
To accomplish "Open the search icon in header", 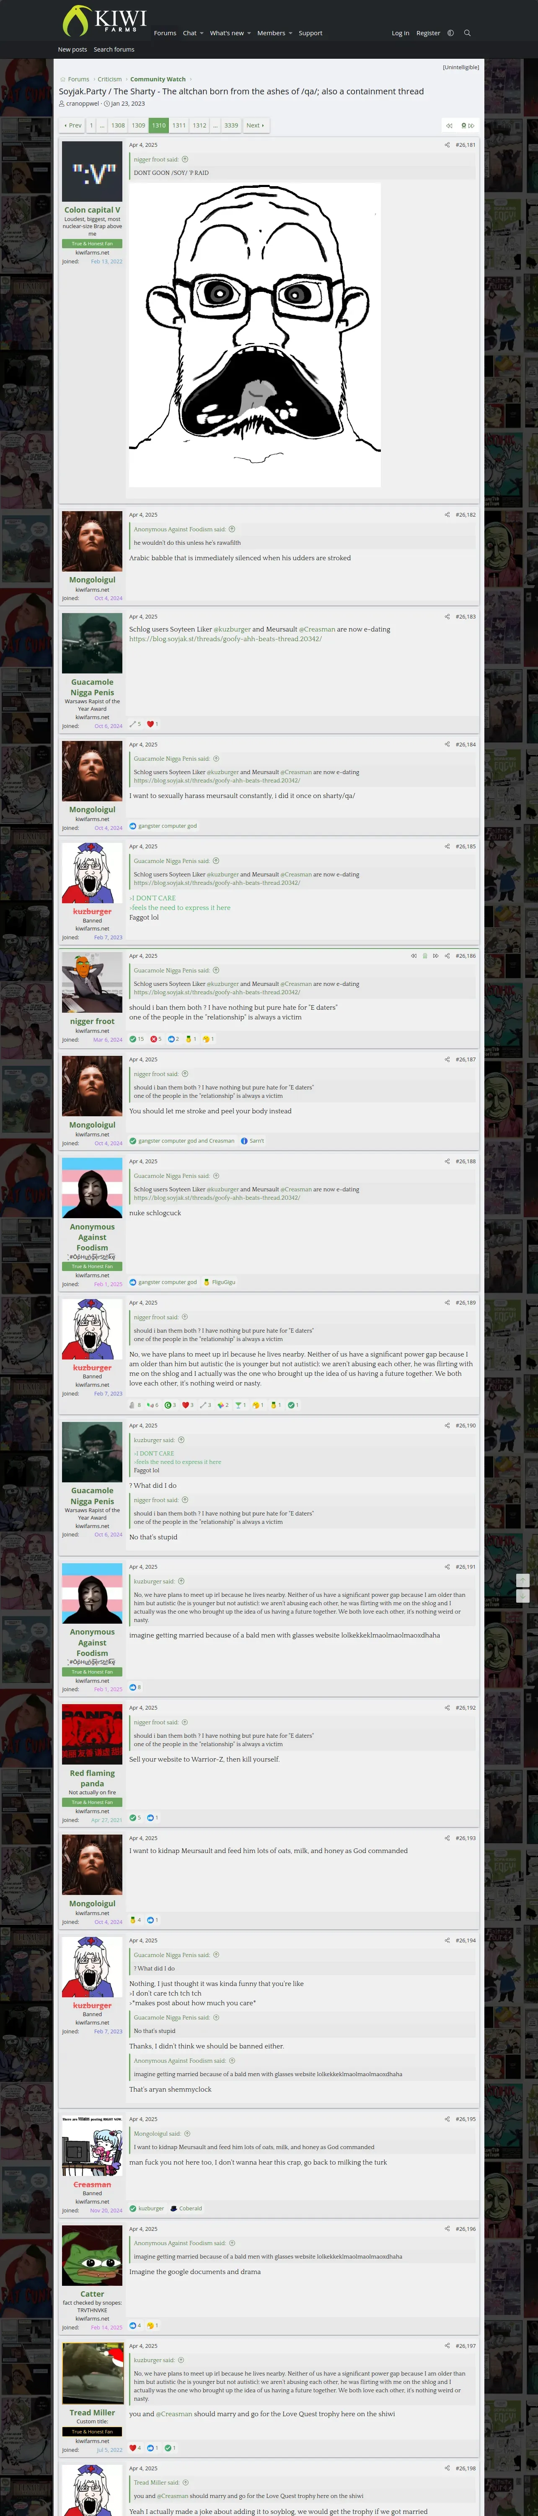I will click(x=467, y=33).
